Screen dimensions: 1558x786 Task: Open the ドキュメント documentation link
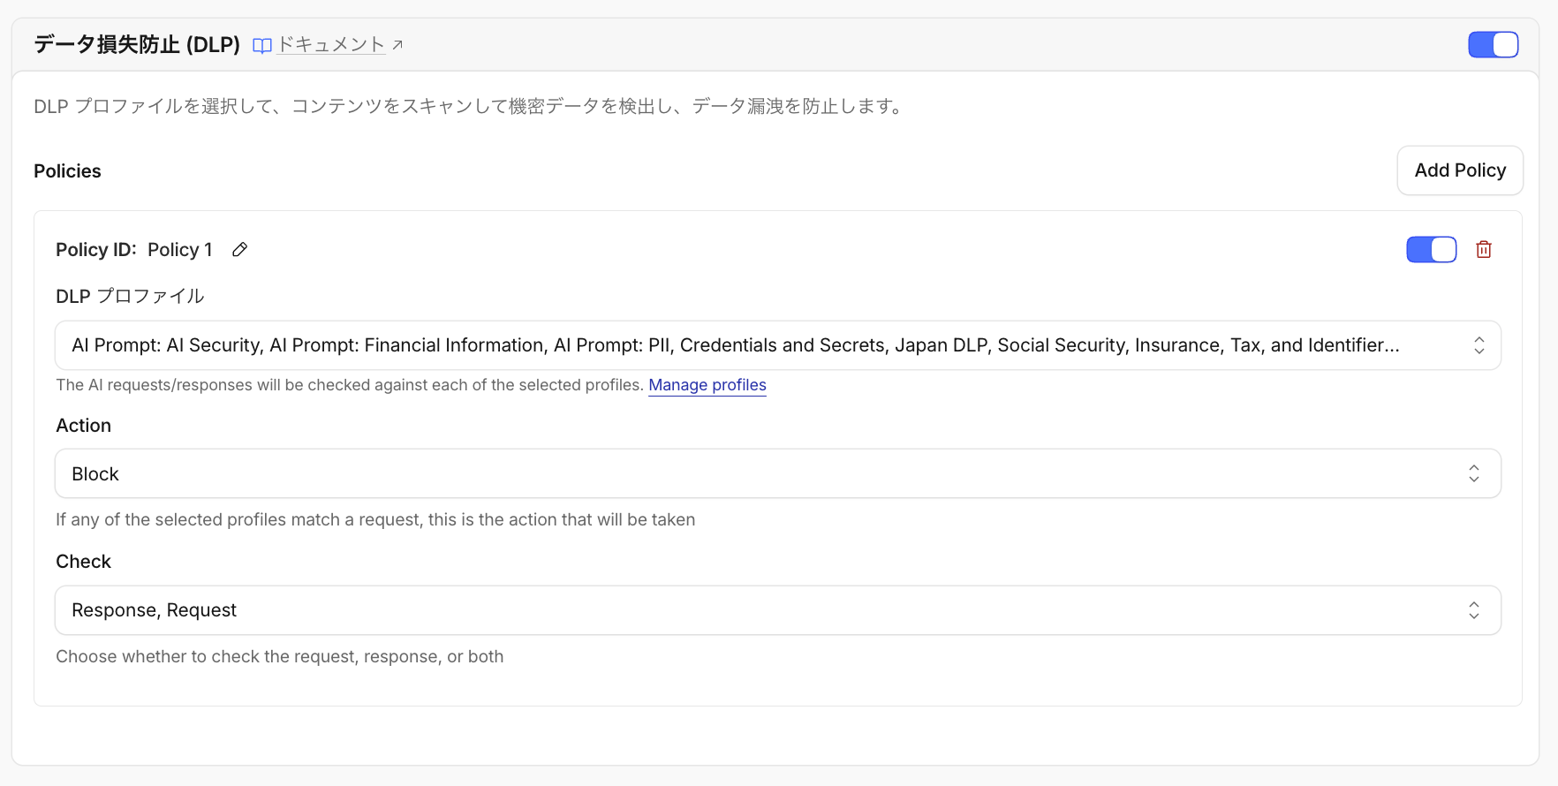point(331,44)
